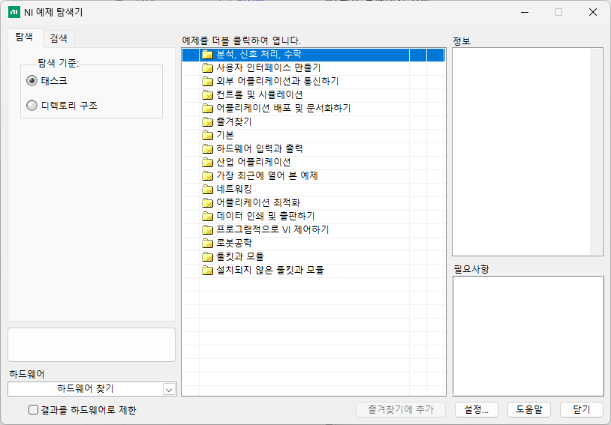611x425 pixels.
Task: Click folder icon beside 어플리케이션 최적화
Action: (207, 203)
